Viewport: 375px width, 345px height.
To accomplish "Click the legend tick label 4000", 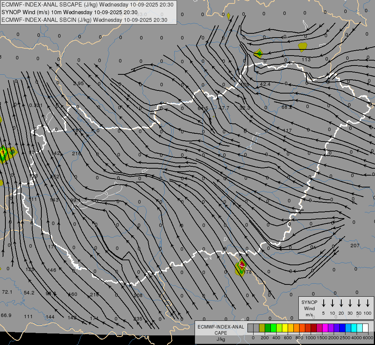I will [x=357, y=338].
